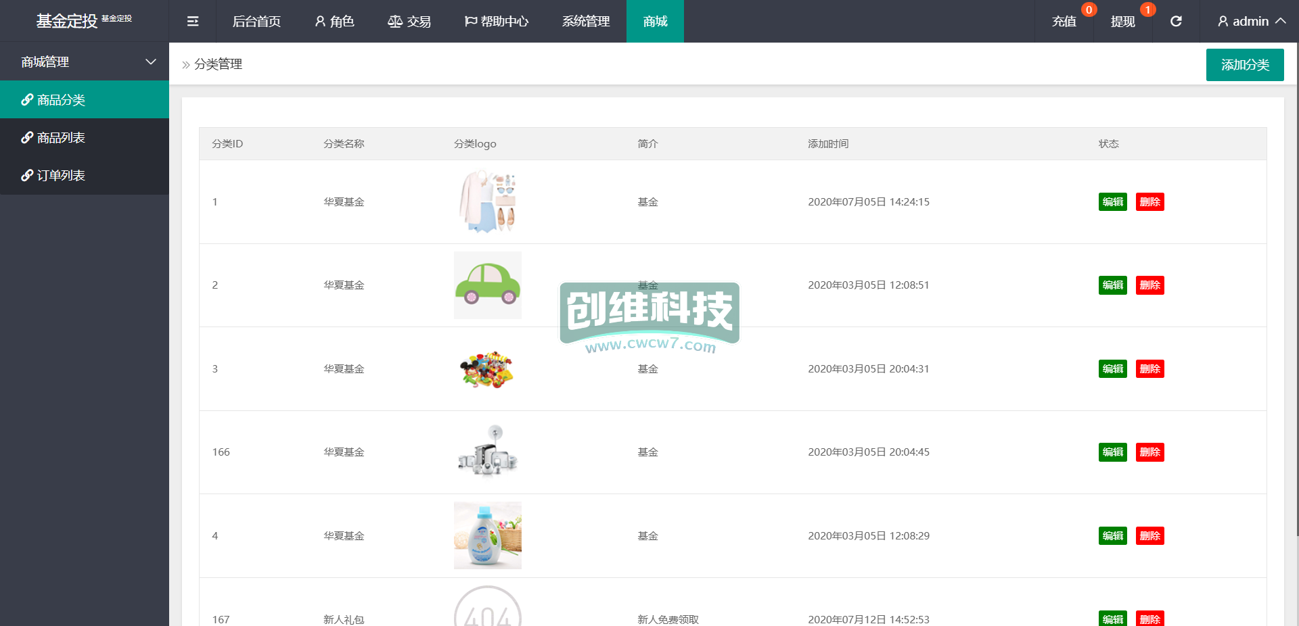Open the 交易 menu
The width and height of the screenshot is (1299, 626).
point(409,22)
